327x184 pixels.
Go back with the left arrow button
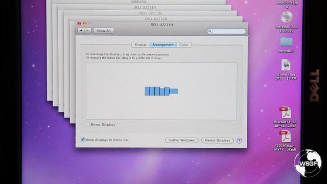tap(81, 31)
